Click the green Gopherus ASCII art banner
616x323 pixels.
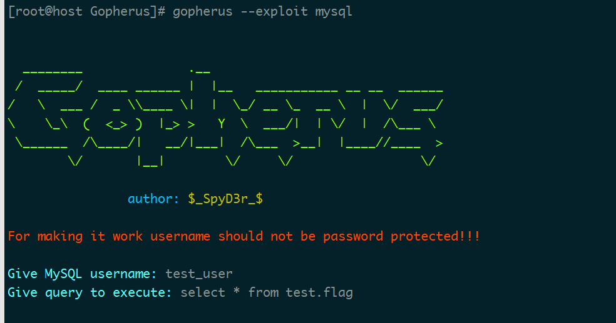225,117
